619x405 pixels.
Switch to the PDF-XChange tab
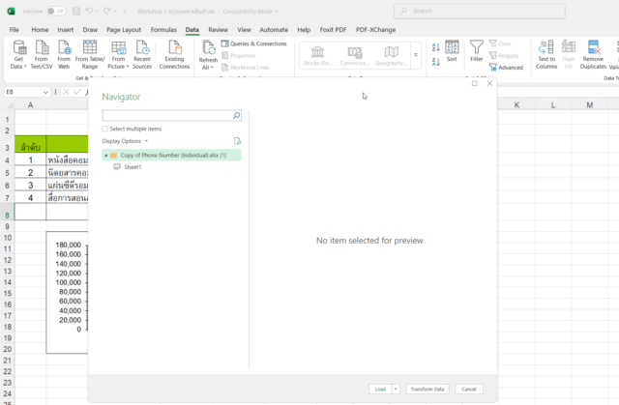(375, 30)
